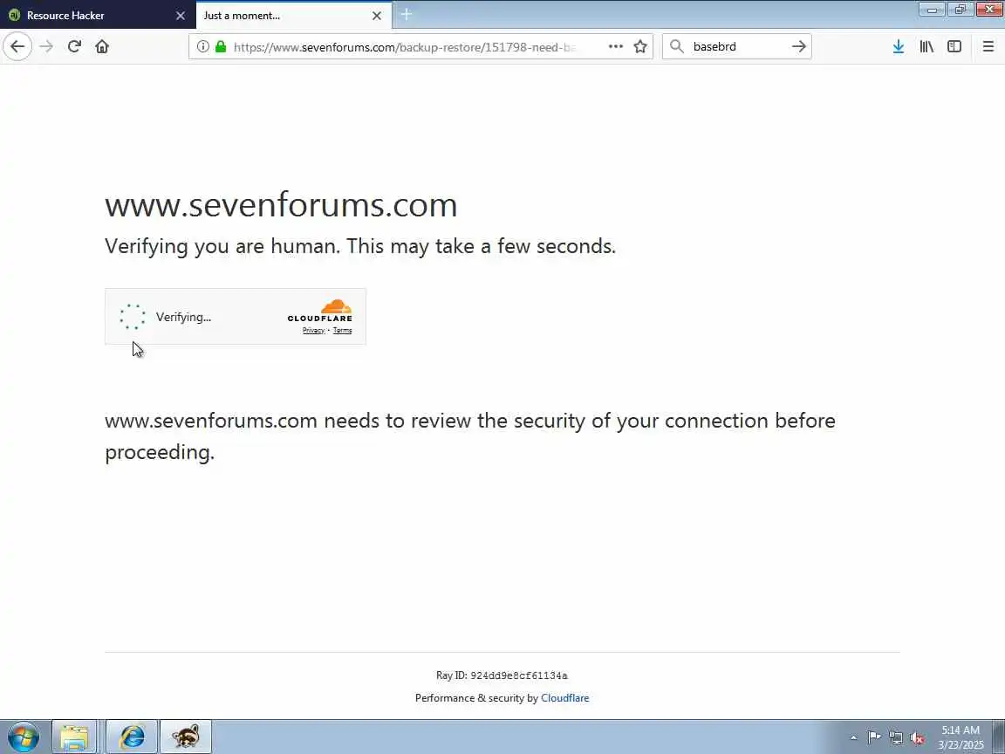Follow the Cloudflare link in the footer
This screenshot has height=754, width=1005.
(564, 697)
